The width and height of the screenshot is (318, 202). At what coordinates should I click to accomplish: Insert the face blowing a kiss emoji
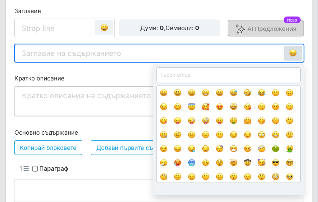click(248, 107)
